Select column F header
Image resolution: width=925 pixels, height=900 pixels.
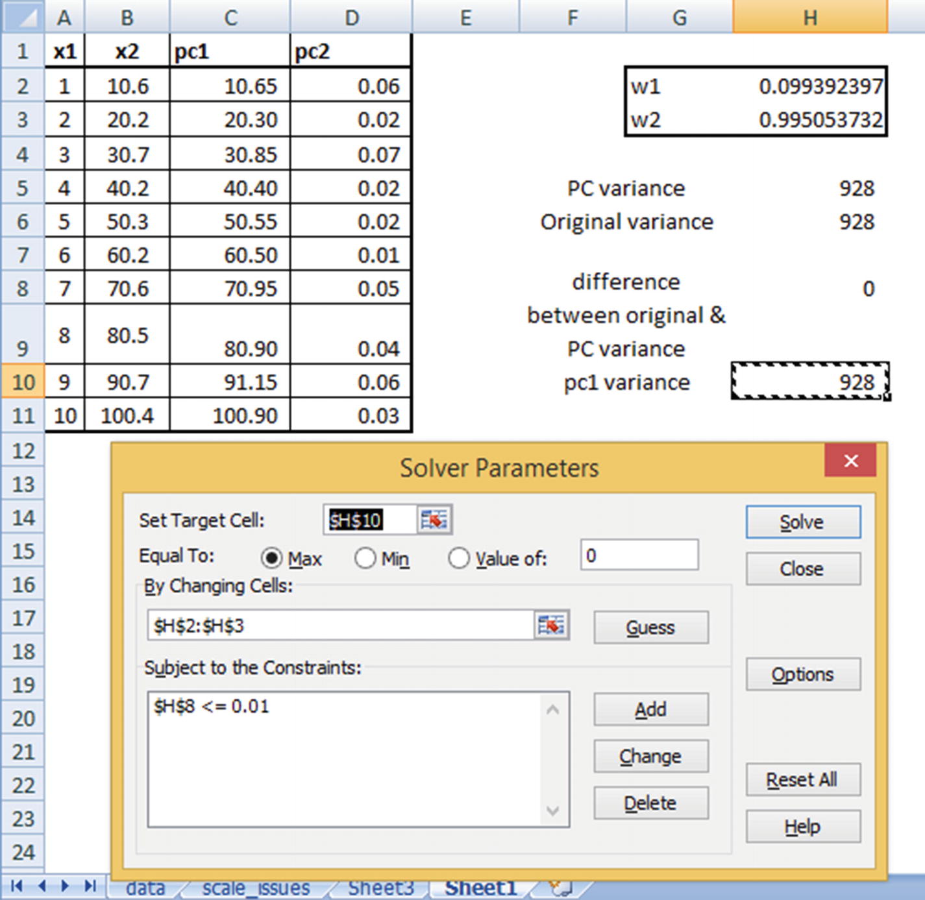coord(573,17)
